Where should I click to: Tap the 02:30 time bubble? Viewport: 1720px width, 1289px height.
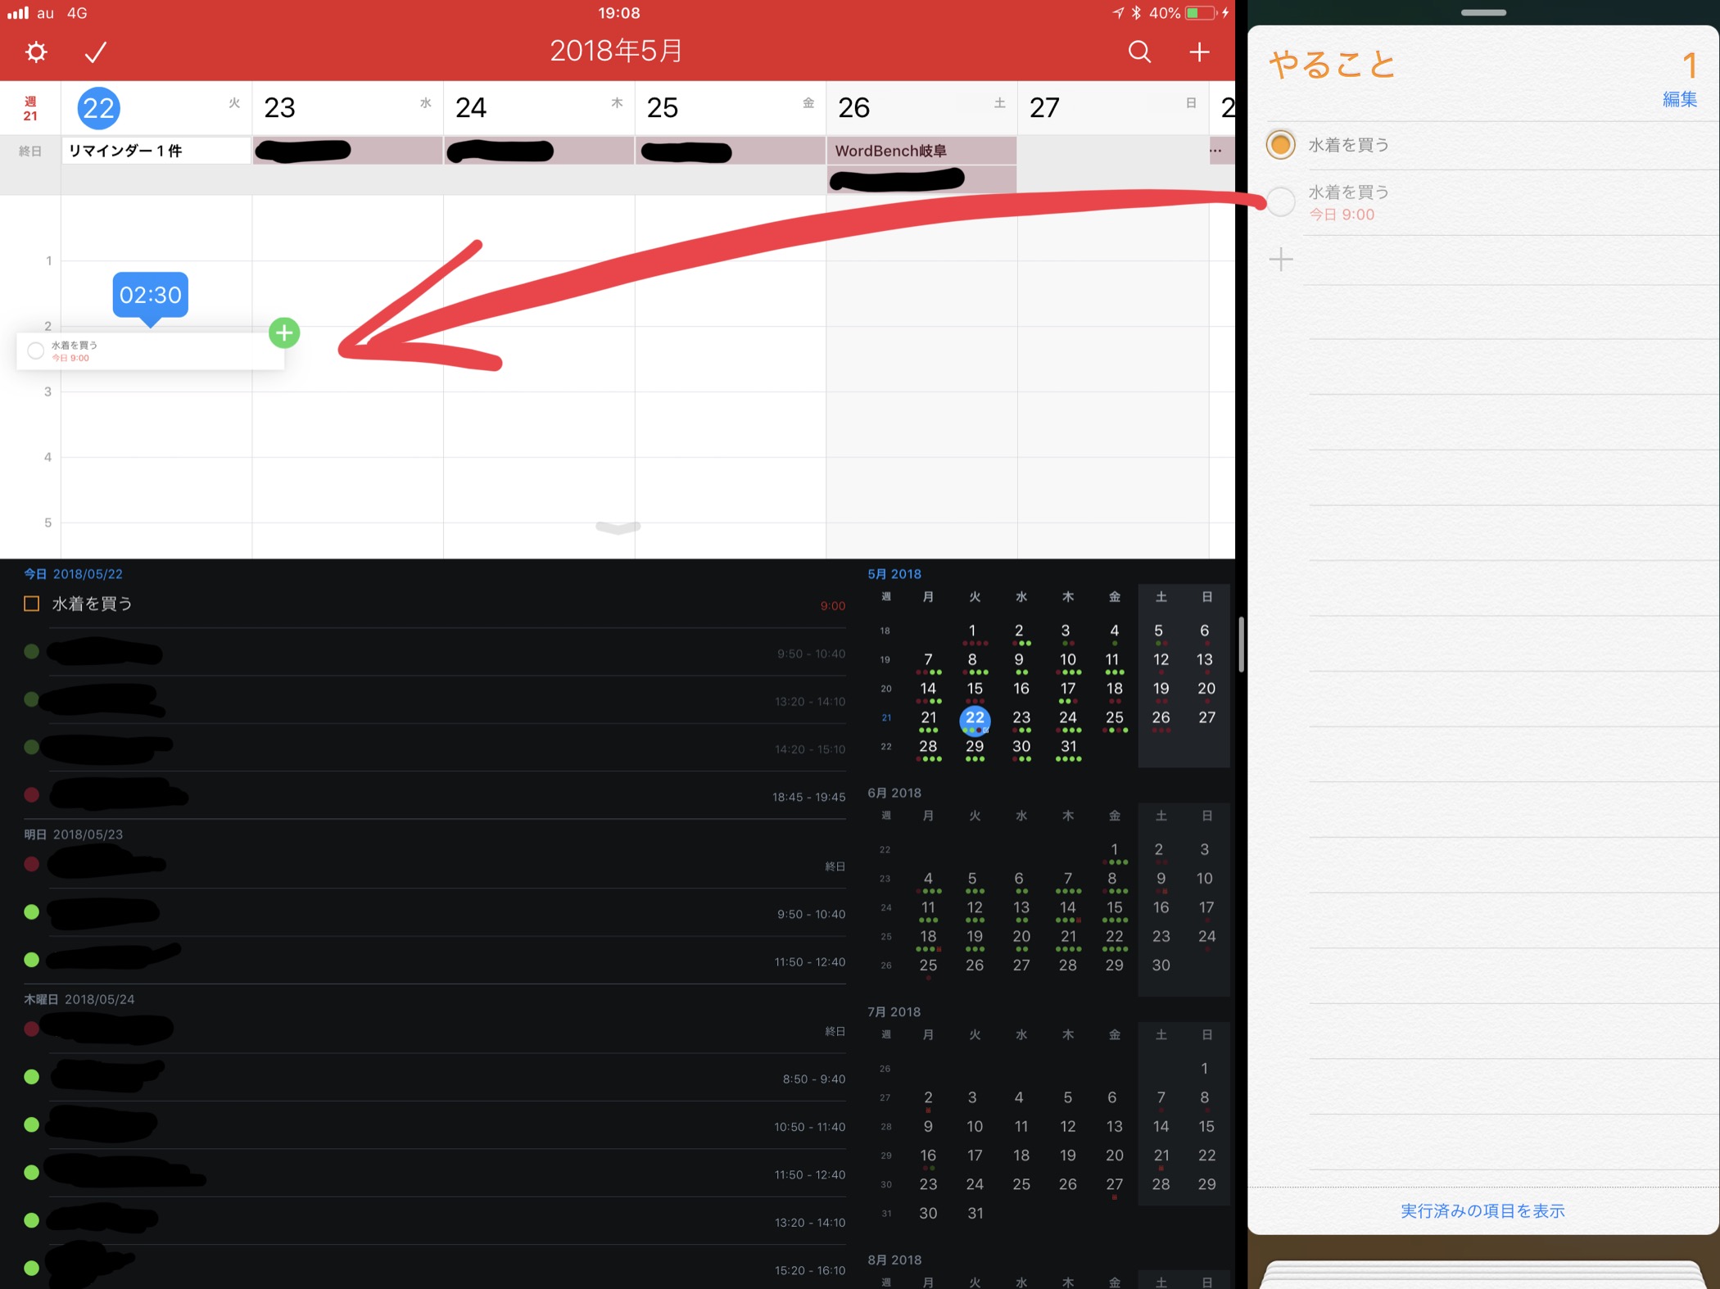150,295
